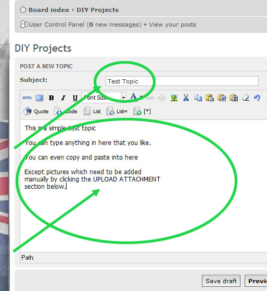
Task: Click the eraser remove formatting icon
Action: 246,98
